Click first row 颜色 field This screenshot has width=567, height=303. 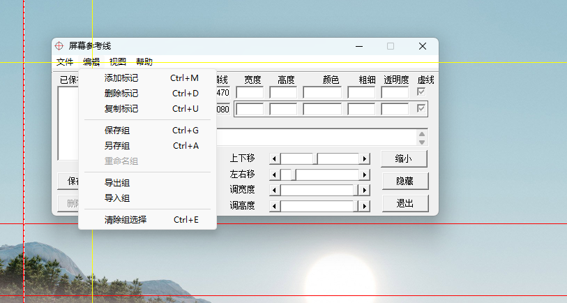coord(322,92)
